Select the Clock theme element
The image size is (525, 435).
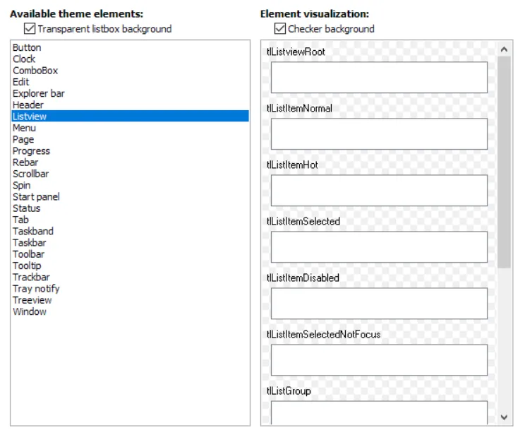click(x=24, y=59)
